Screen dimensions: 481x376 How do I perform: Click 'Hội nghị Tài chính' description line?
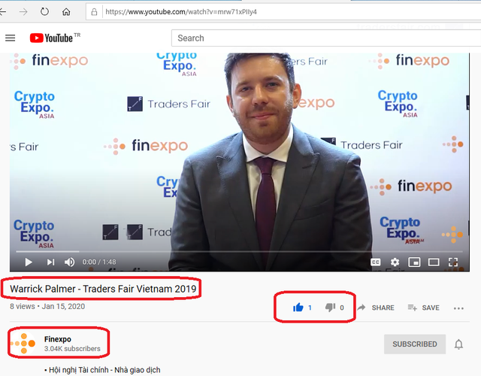102,370
